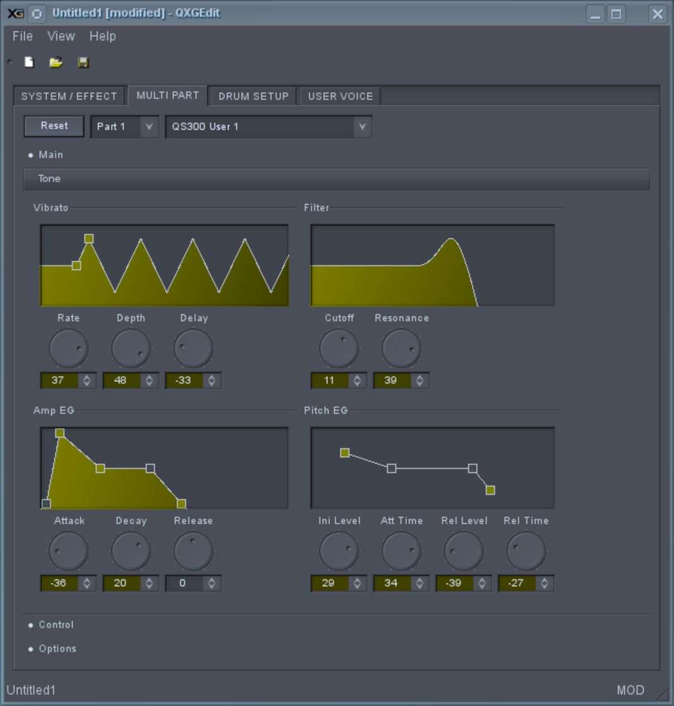Click the New file toolbar icon
Screen dimensions: 674x706
pyautogui.click(x=29, y=62)
